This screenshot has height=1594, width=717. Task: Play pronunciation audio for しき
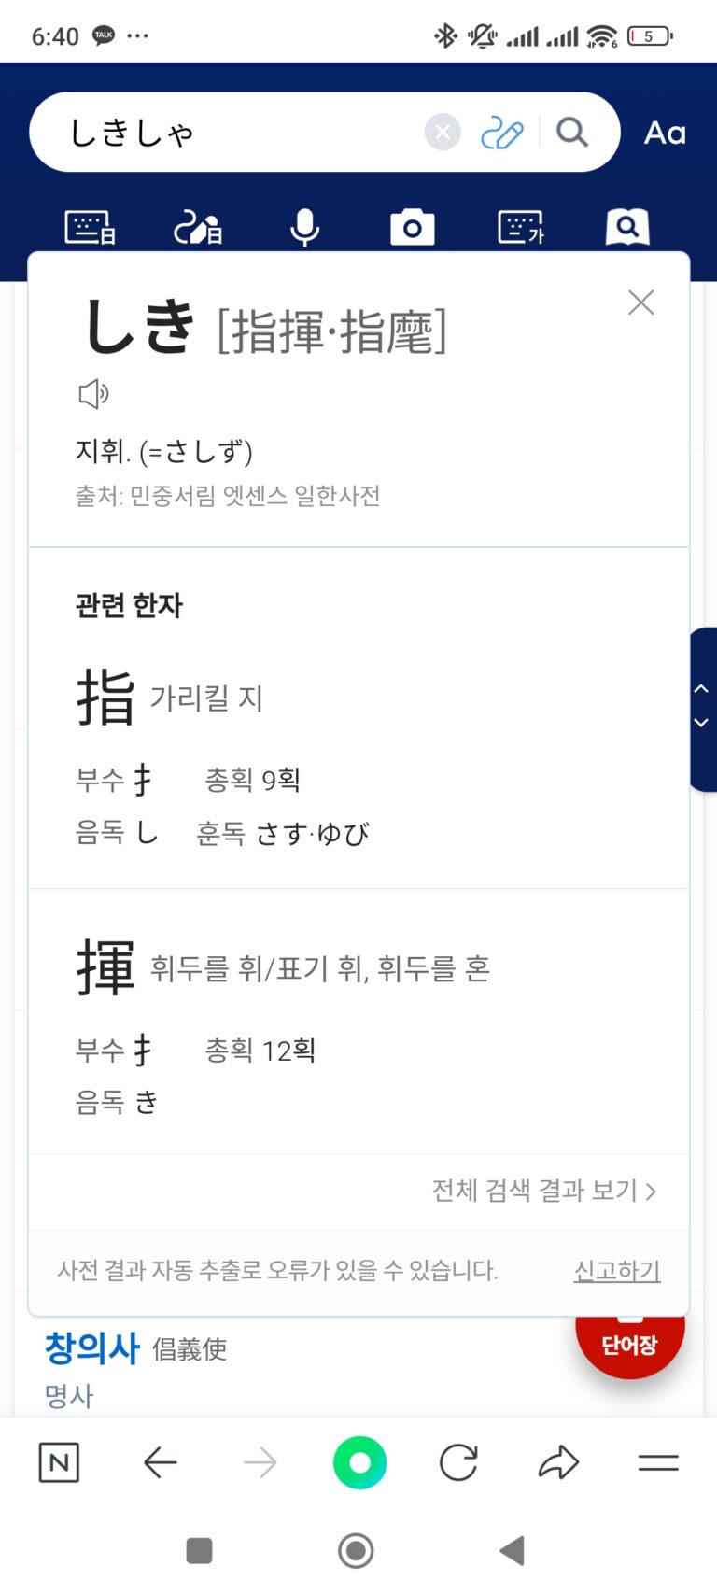click(x=93, y=394)
